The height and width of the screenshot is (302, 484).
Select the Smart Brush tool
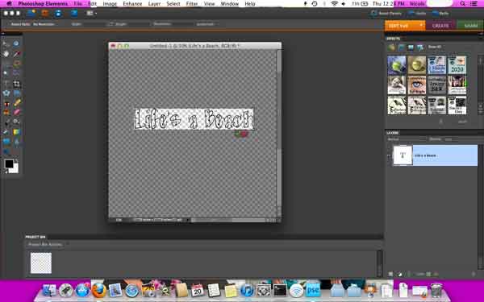[x=16, y=122]
